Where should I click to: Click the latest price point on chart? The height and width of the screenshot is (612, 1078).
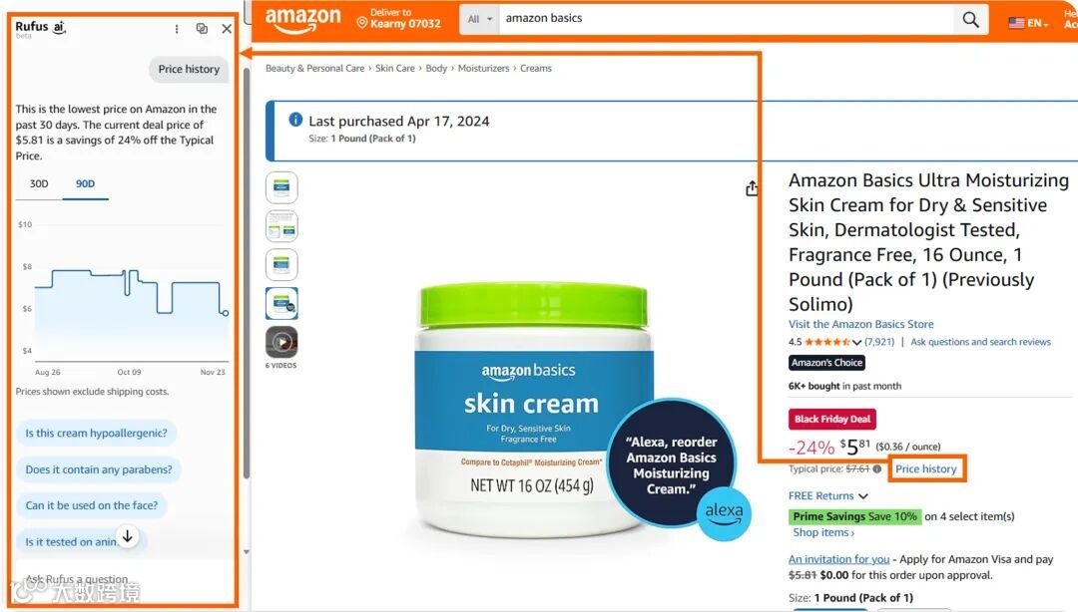[225, 313]
